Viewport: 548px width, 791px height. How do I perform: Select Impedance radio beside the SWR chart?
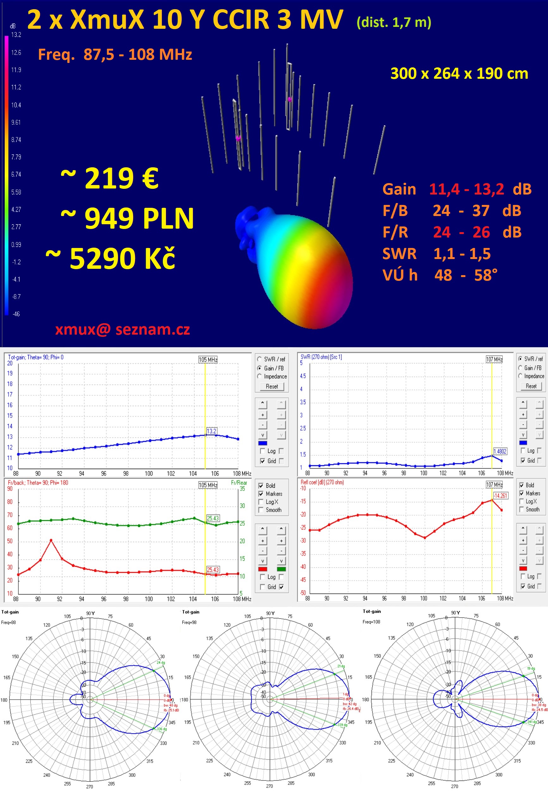(x=520, y=376)
